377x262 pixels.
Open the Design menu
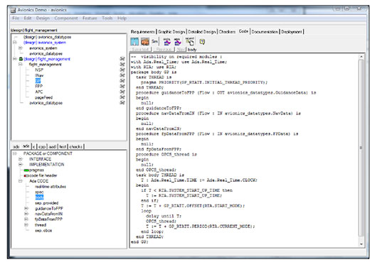click(43, 18)
